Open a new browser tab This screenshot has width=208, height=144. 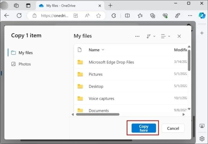pos(110,5)
